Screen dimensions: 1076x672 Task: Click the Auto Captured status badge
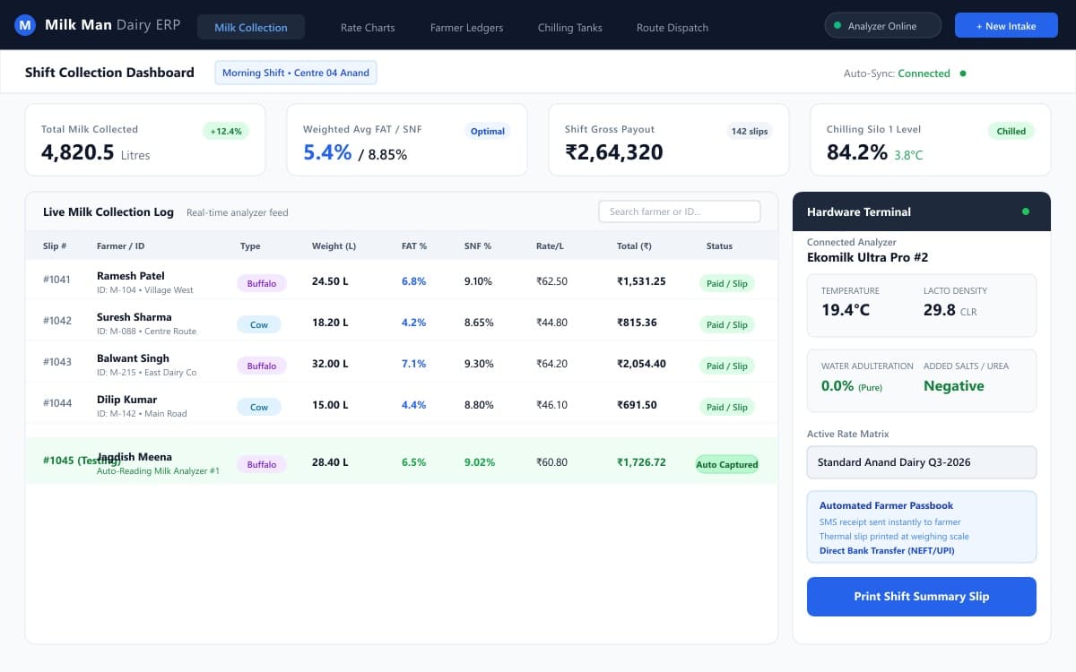pos(727,464)
